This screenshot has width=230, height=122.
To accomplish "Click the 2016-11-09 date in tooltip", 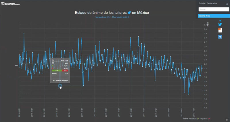I will point(64,60).
